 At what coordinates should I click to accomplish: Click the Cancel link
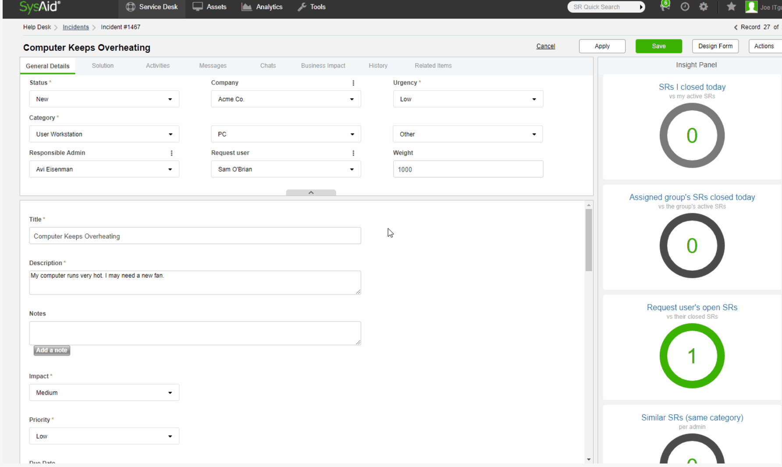(x=546, y=46)
